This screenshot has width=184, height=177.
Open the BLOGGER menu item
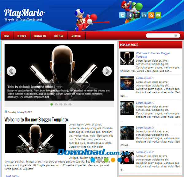pos(22,36)
